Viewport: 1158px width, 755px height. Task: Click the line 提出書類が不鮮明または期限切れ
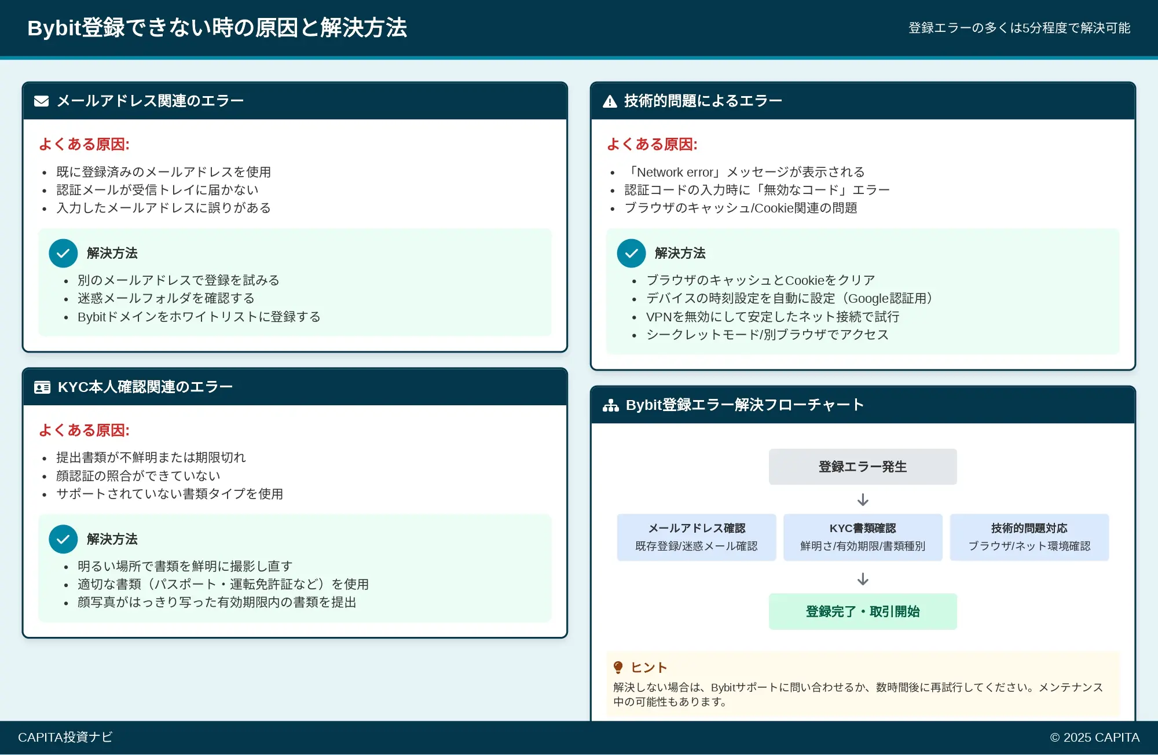coord(151,457)
